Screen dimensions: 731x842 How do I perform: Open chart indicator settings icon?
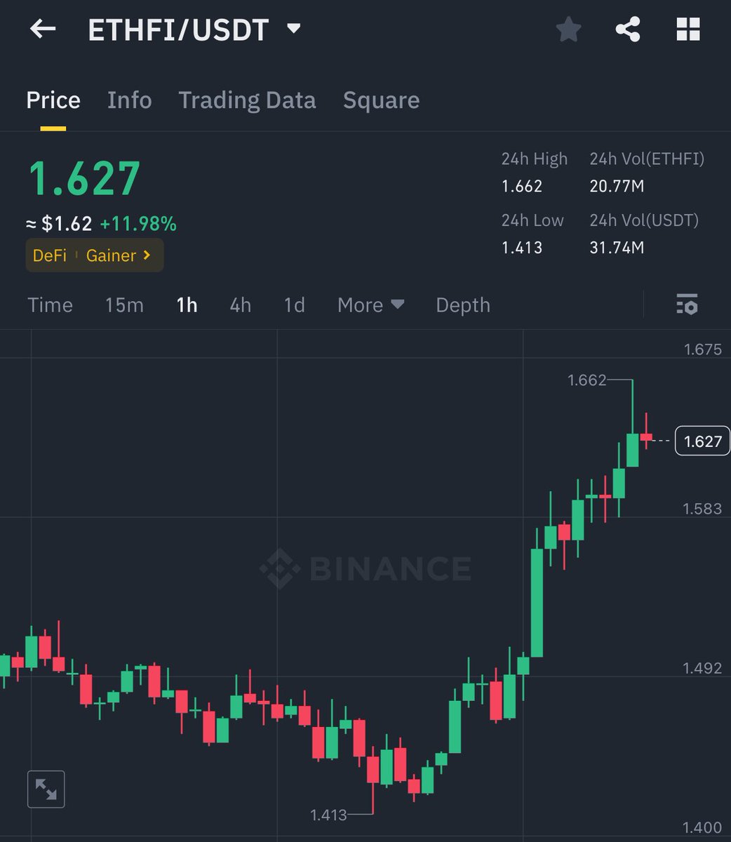coord(687,305)
